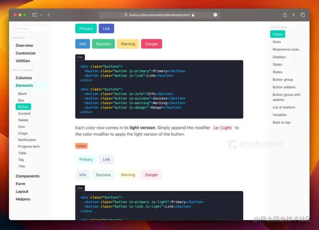Screen dimensions: 319x230
Task: Jump to Sizes in page outline
Action: tap(277, 42)
